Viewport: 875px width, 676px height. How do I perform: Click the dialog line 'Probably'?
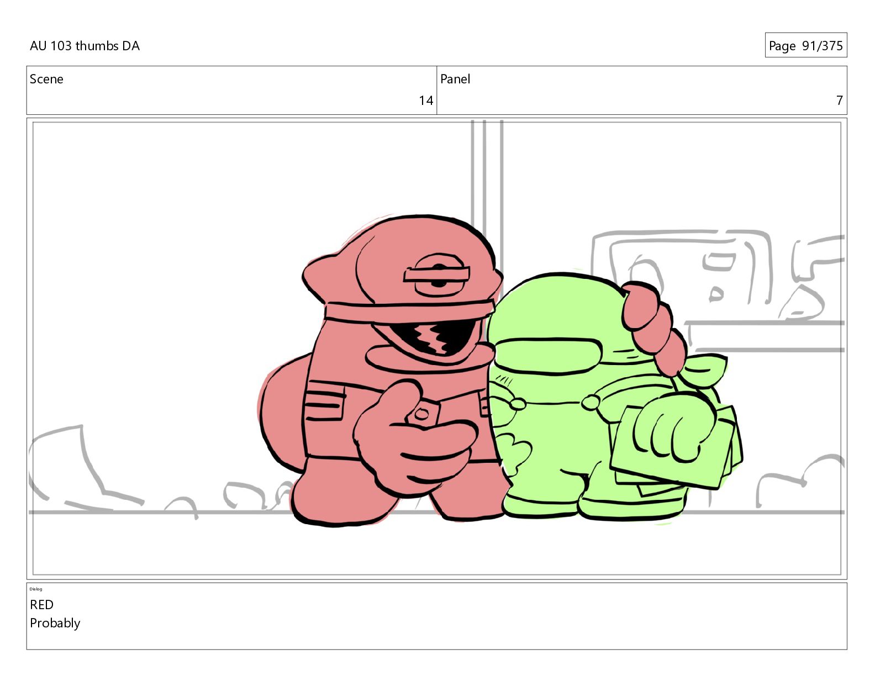point(55,623)
